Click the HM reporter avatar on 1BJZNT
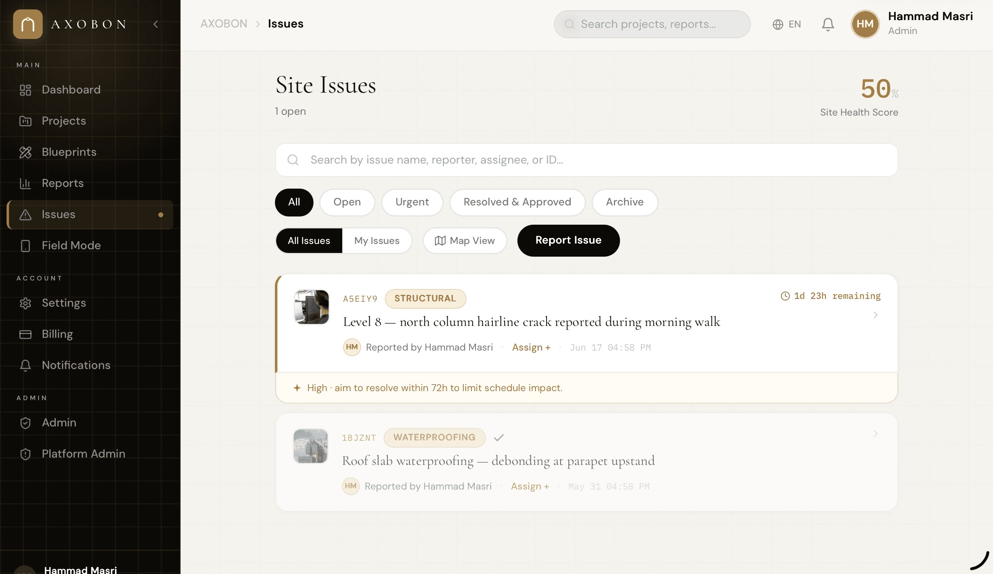This screenshot has width=993, height=574. [x=350, y=486]
